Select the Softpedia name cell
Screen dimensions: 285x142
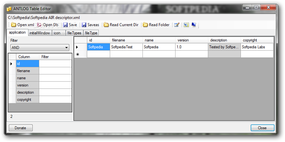click(159, 47)
